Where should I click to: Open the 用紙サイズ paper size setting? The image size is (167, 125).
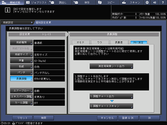(21, 54)
